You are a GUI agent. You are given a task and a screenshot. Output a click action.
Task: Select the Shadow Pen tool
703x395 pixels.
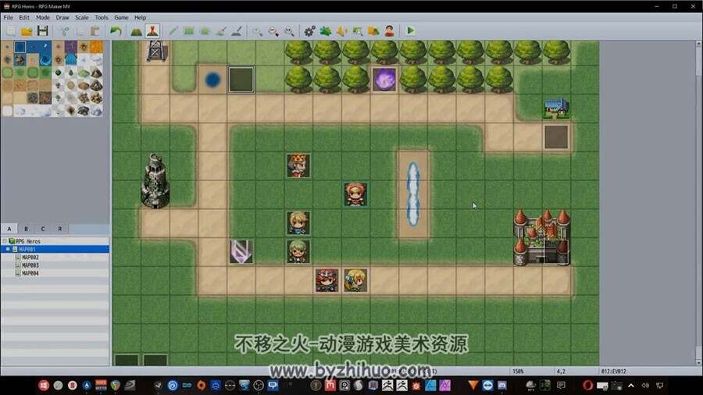coord(236,31)
